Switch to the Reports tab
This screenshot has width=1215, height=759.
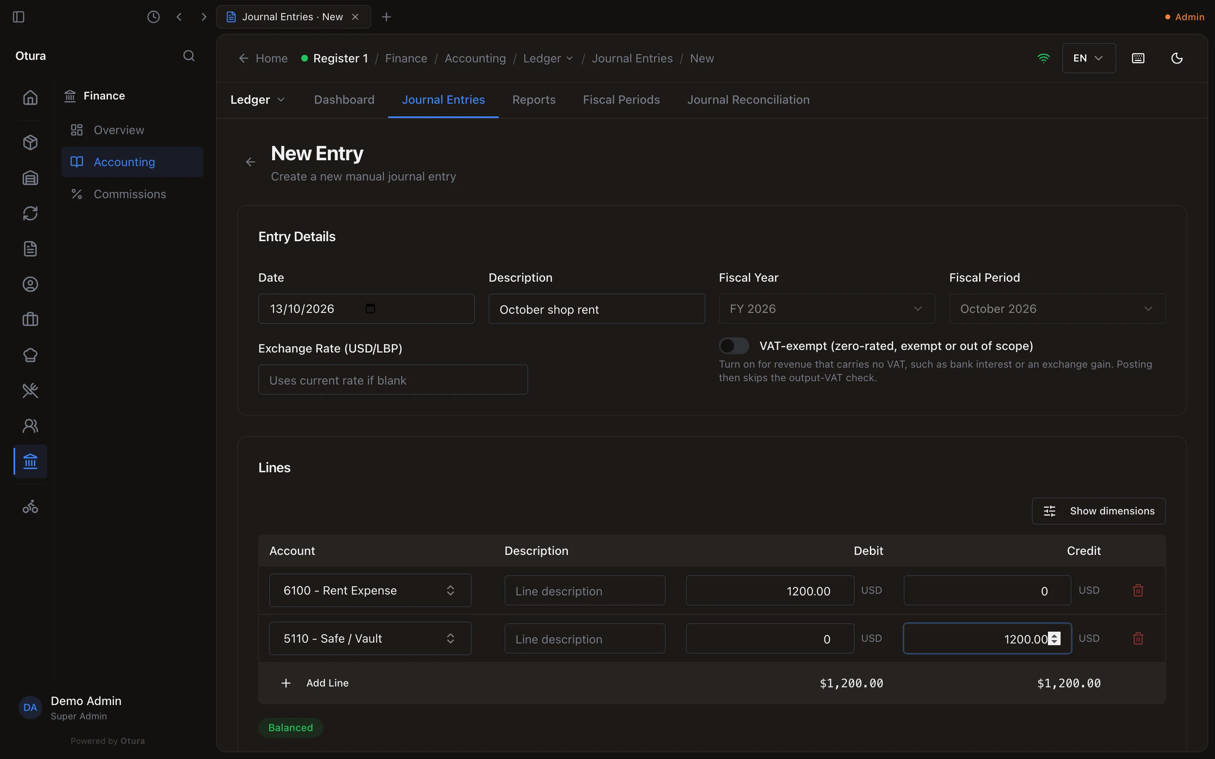534,100
